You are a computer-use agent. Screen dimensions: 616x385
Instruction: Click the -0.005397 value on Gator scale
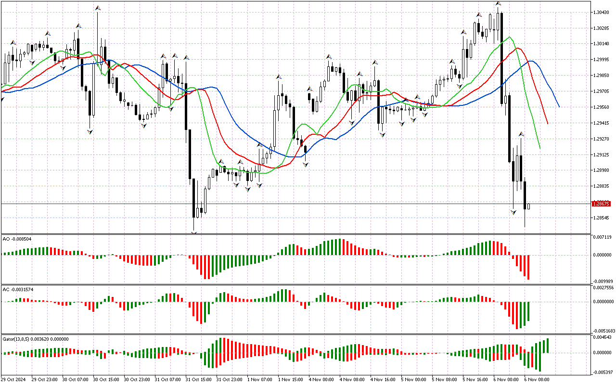point(602,372)
